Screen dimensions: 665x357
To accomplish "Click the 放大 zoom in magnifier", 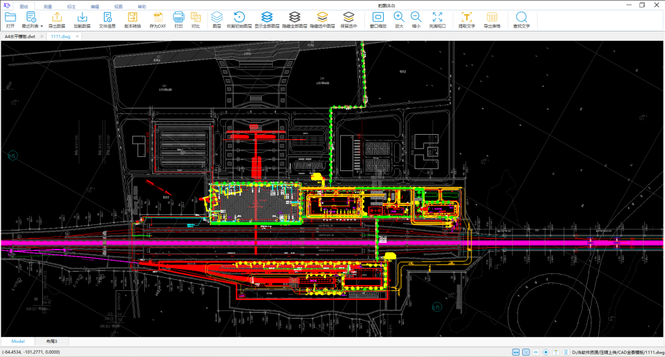I will pyautogui.click(x=399, y=17).
